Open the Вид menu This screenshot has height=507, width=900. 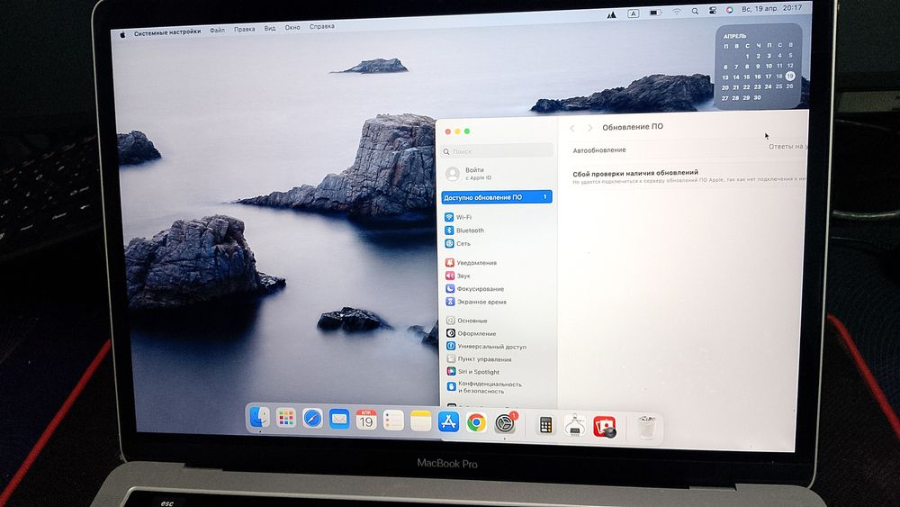coord(270,28)
